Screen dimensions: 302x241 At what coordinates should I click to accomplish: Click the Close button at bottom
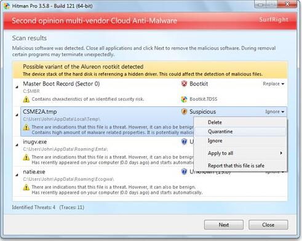coord(268,225)
